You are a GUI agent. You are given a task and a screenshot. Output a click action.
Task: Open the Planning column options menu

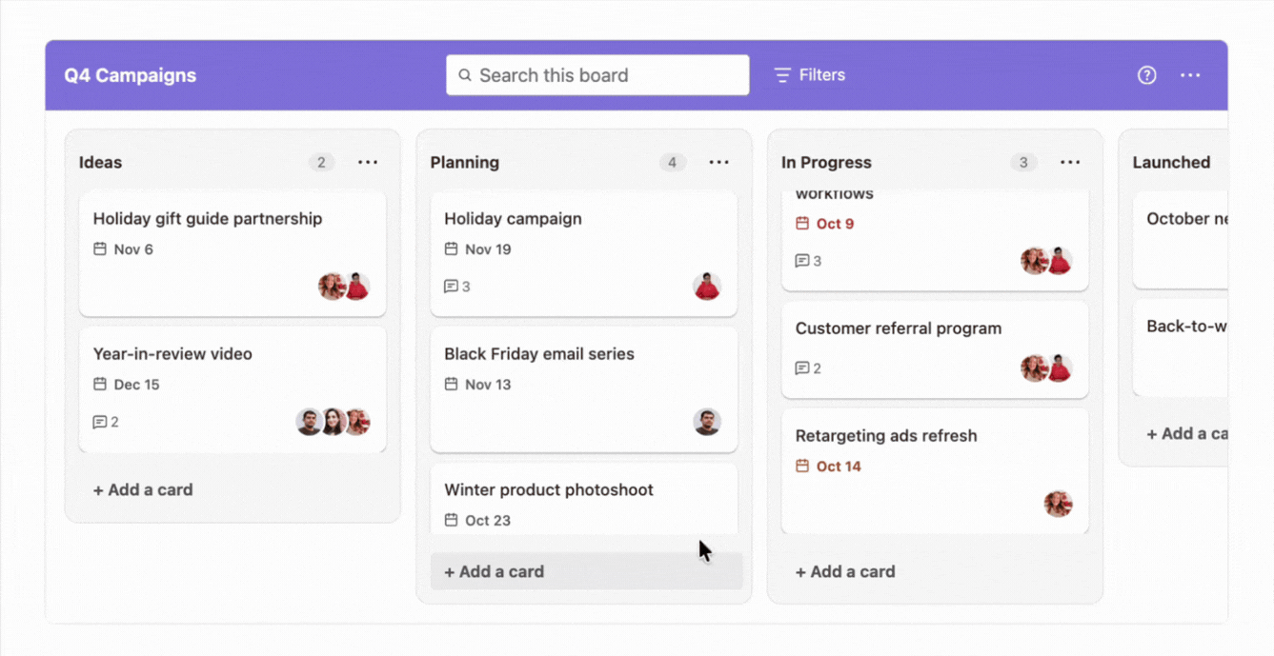pos(719,163)
